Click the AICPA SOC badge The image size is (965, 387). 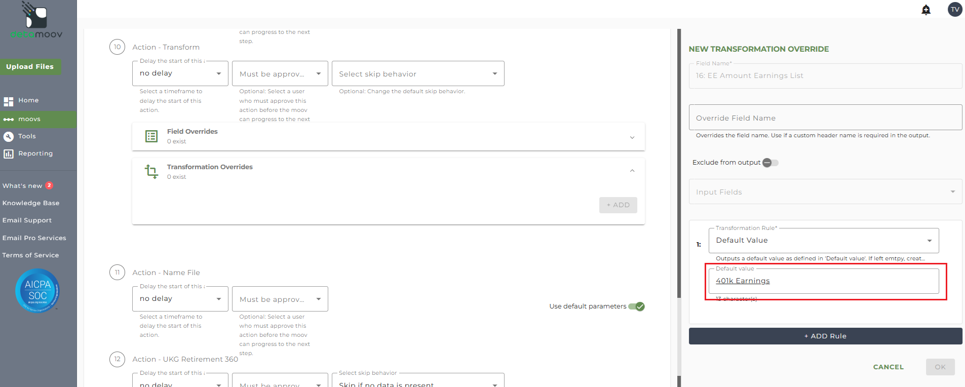pyautogui.click(x=37, y=291)
